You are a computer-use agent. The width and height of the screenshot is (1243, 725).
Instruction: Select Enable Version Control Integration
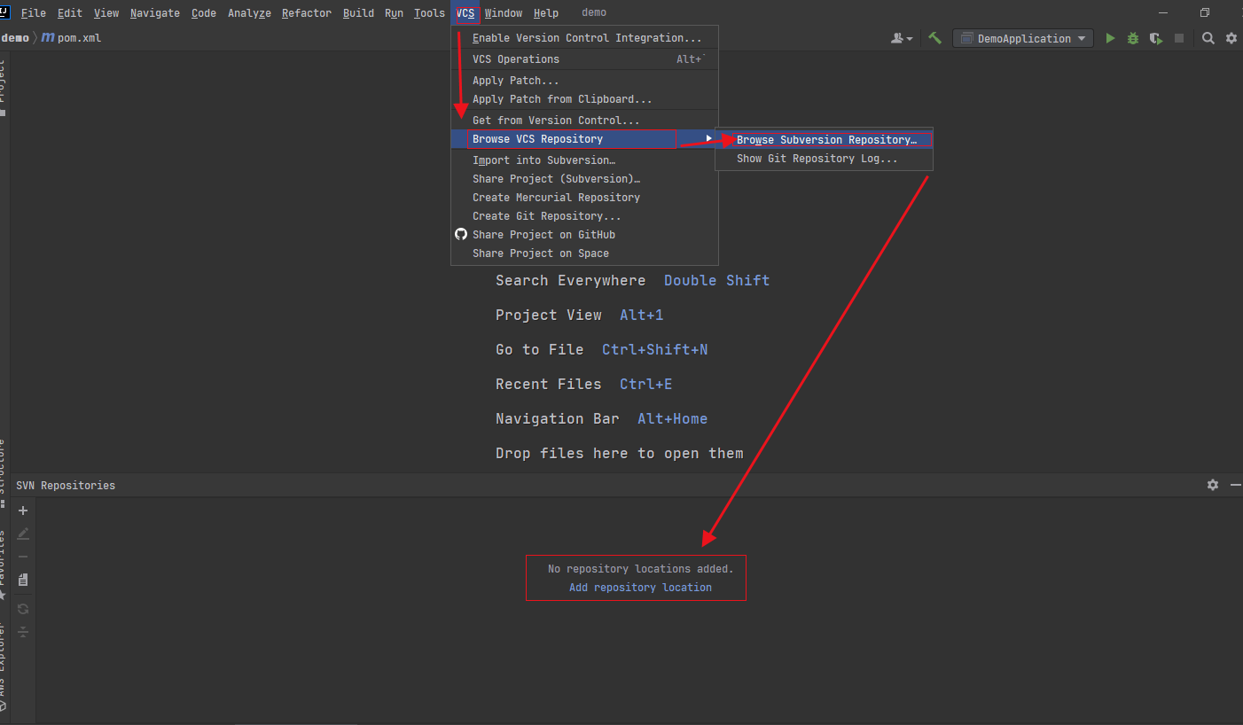coord(585,38)
